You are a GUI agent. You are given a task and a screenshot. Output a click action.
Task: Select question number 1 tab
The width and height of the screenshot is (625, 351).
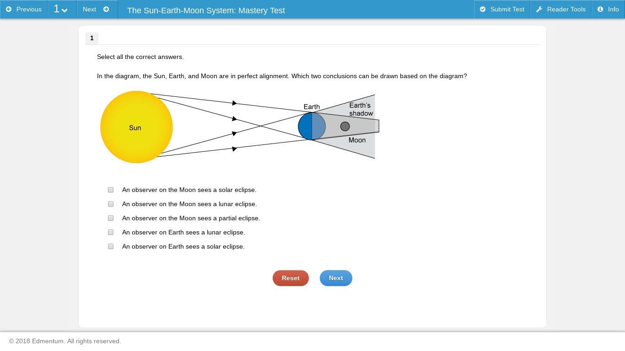pyautogui.click(x=92, y=38)
